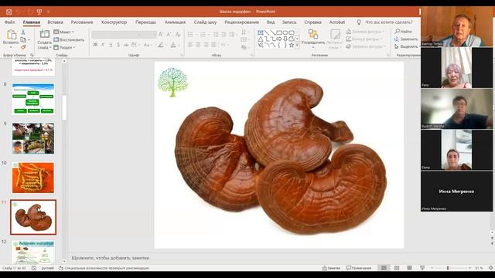
Task: Click the lightbulb Tell Me icon
Action: coord(359,22)
